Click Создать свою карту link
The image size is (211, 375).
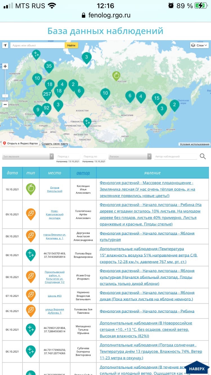(55, 144)
